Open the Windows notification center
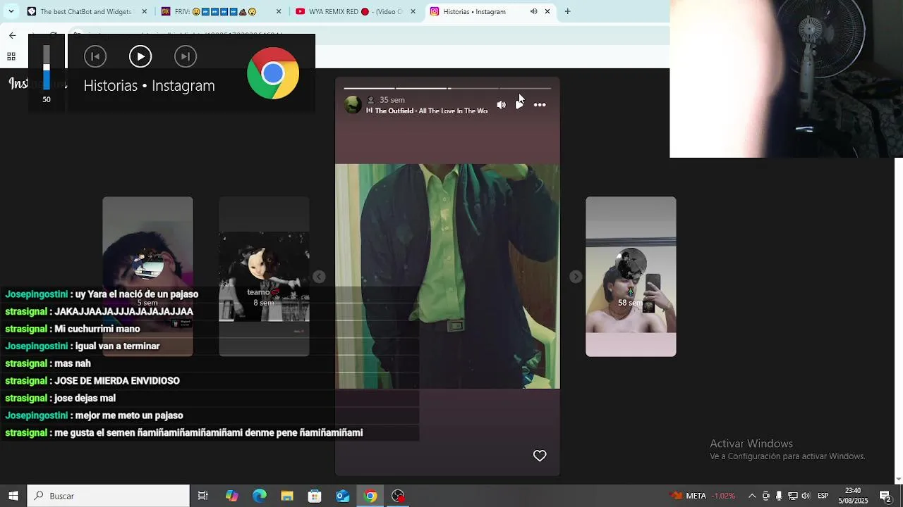Screen dimensions: 903x507 coord(885,496)
